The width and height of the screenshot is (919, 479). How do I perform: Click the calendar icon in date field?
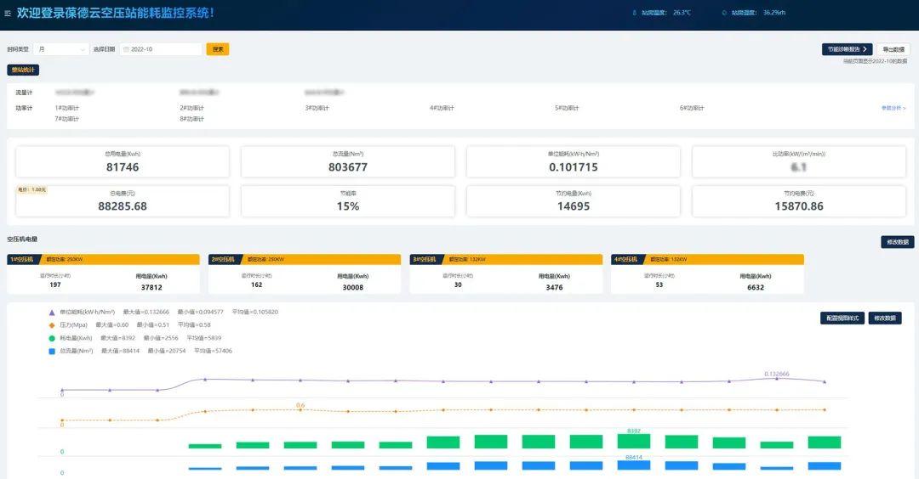[x=127, y=49]
